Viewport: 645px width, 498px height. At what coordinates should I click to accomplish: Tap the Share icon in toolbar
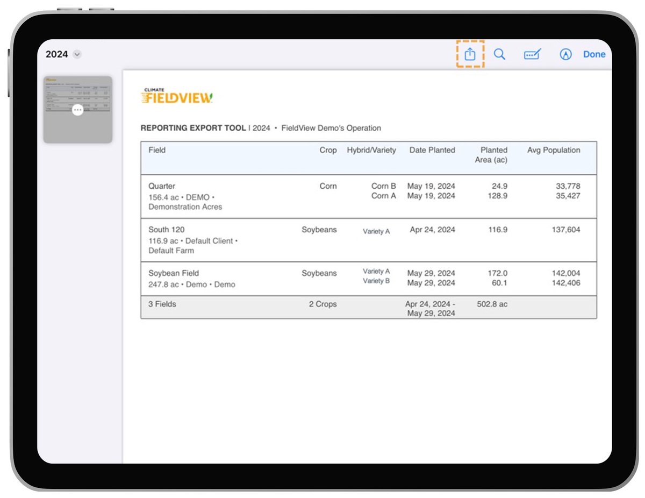470,54
